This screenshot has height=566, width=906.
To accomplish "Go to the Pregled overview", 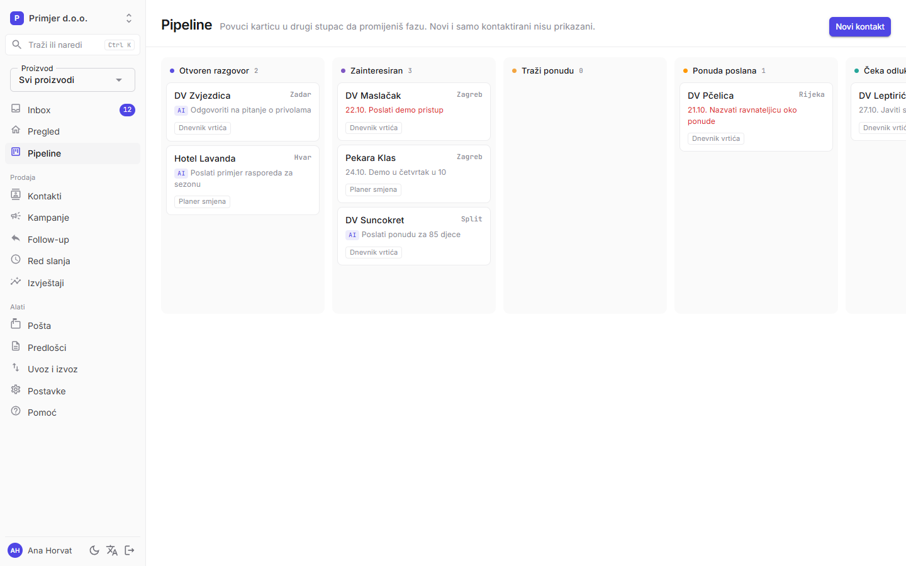I will (72, 131).
